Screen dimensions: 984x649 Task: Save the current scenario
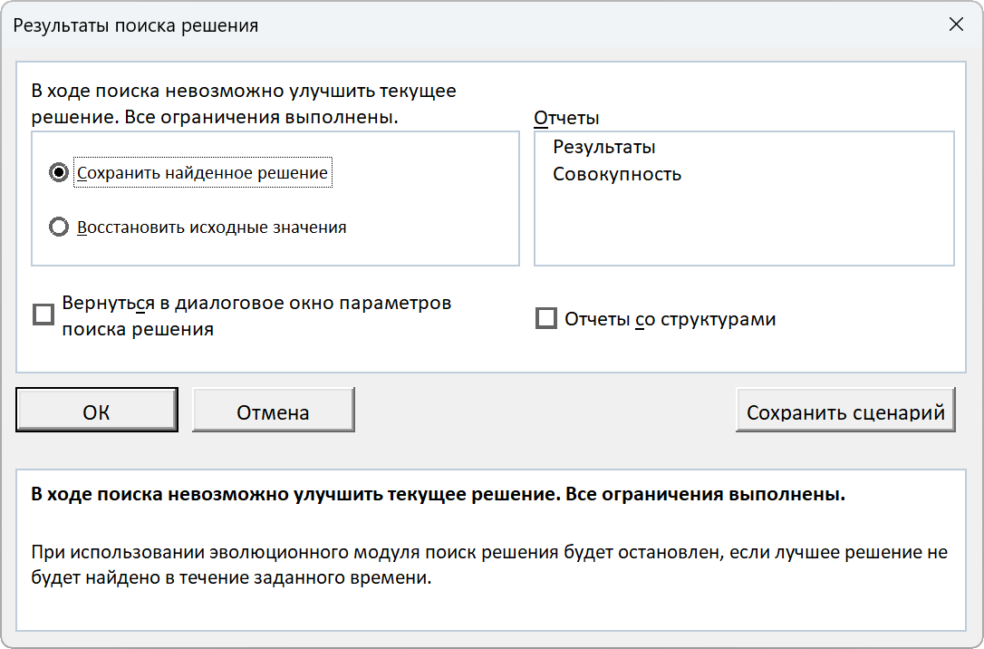[844, 410]
